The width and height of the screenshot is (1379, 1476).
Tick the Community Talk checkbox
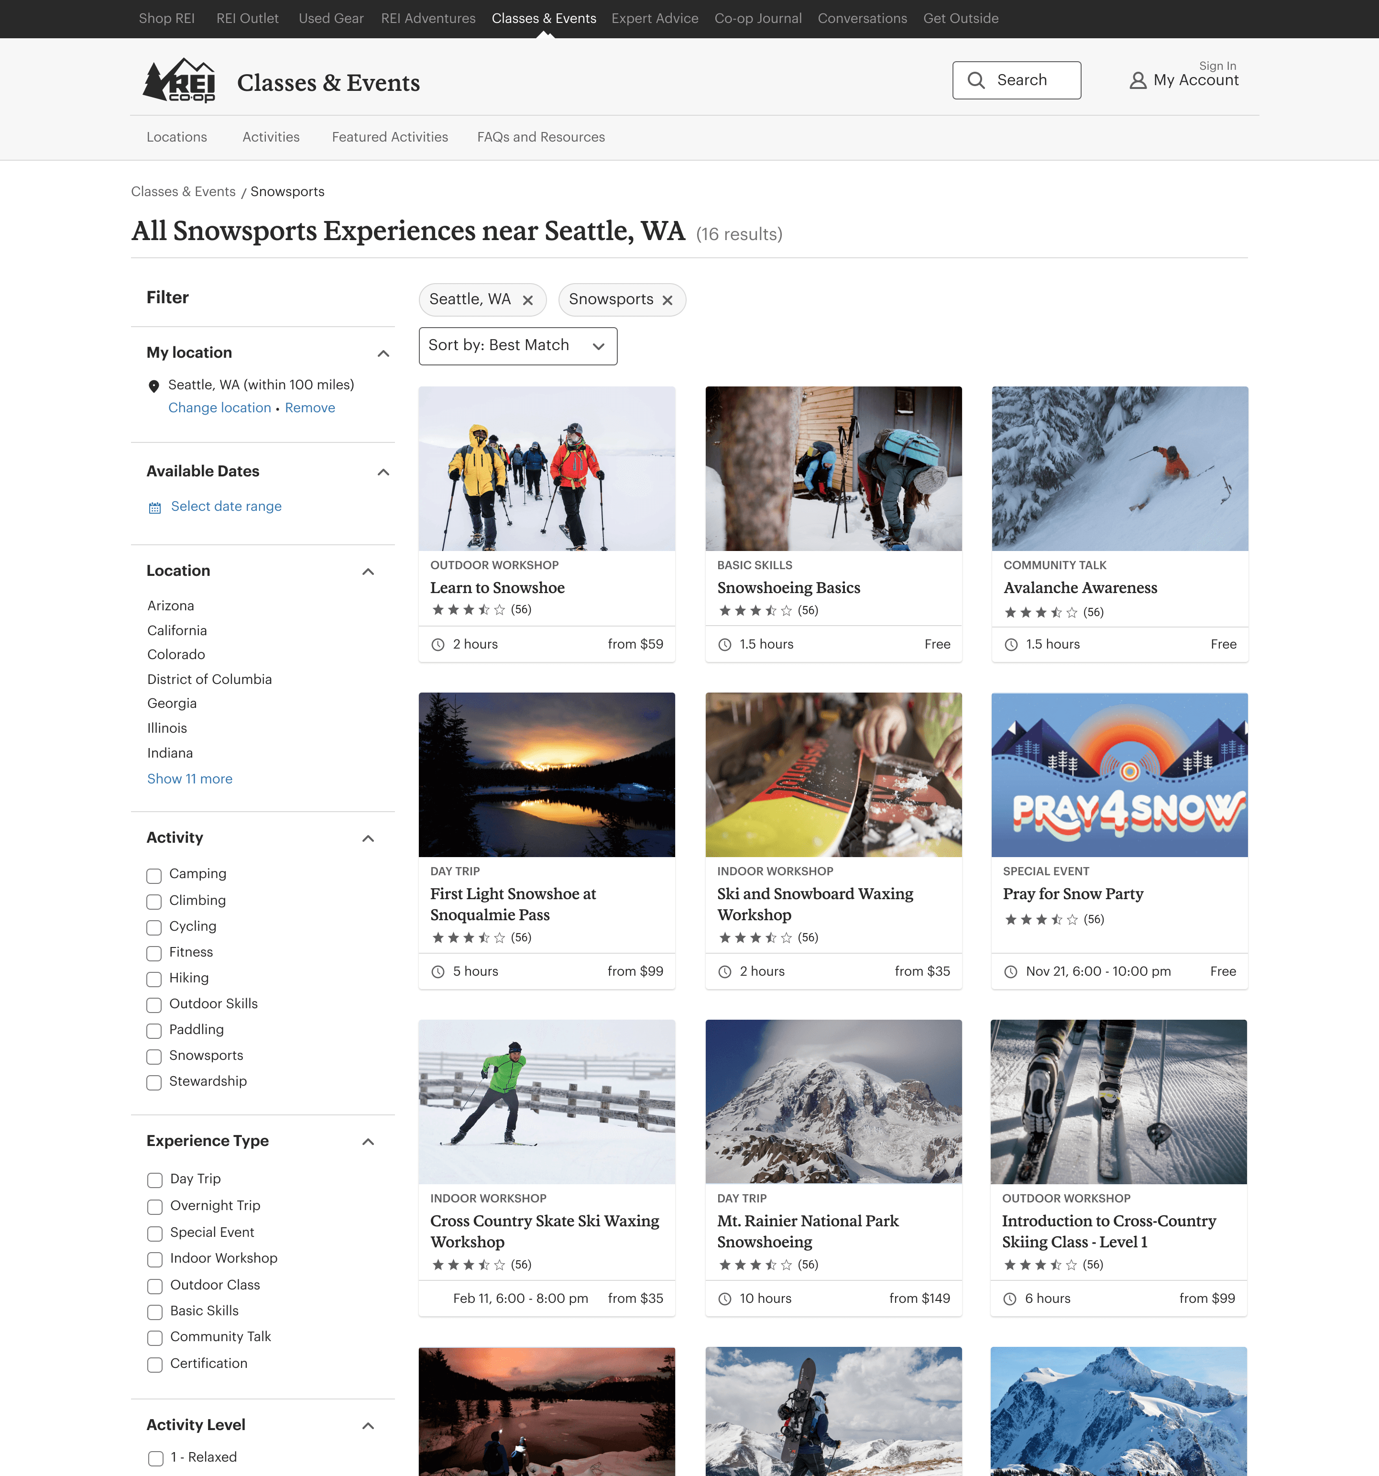pos(154,1338)
